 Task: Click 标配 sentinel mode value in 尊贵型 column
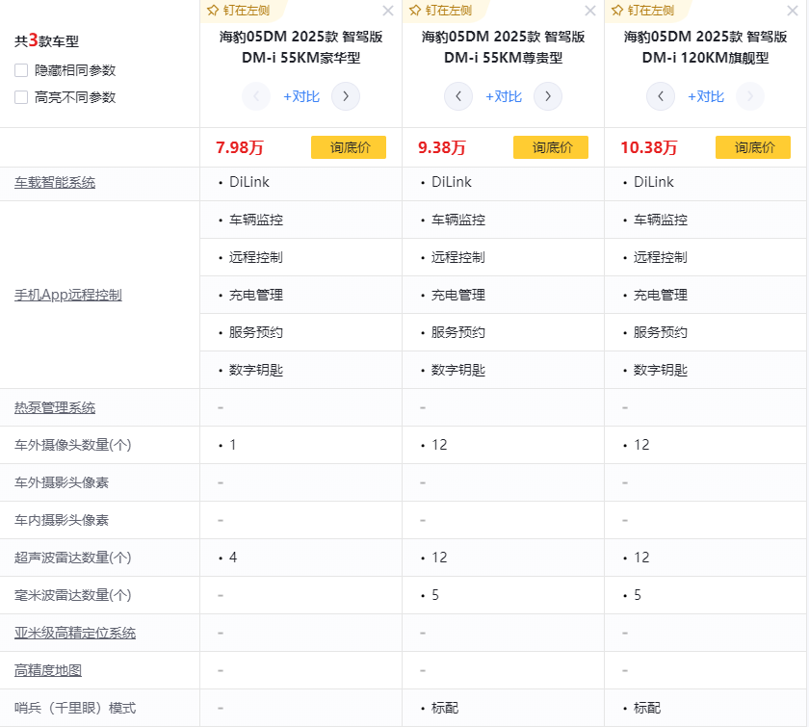(445, 708)
